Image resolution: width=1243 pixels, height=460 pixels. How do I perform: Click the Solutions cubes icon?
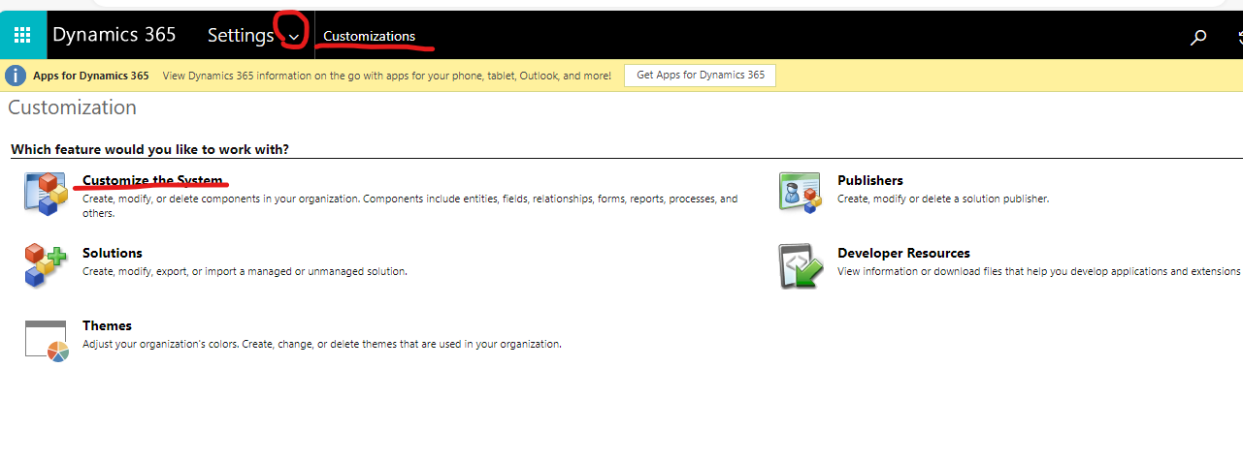(x=47, y=264)
